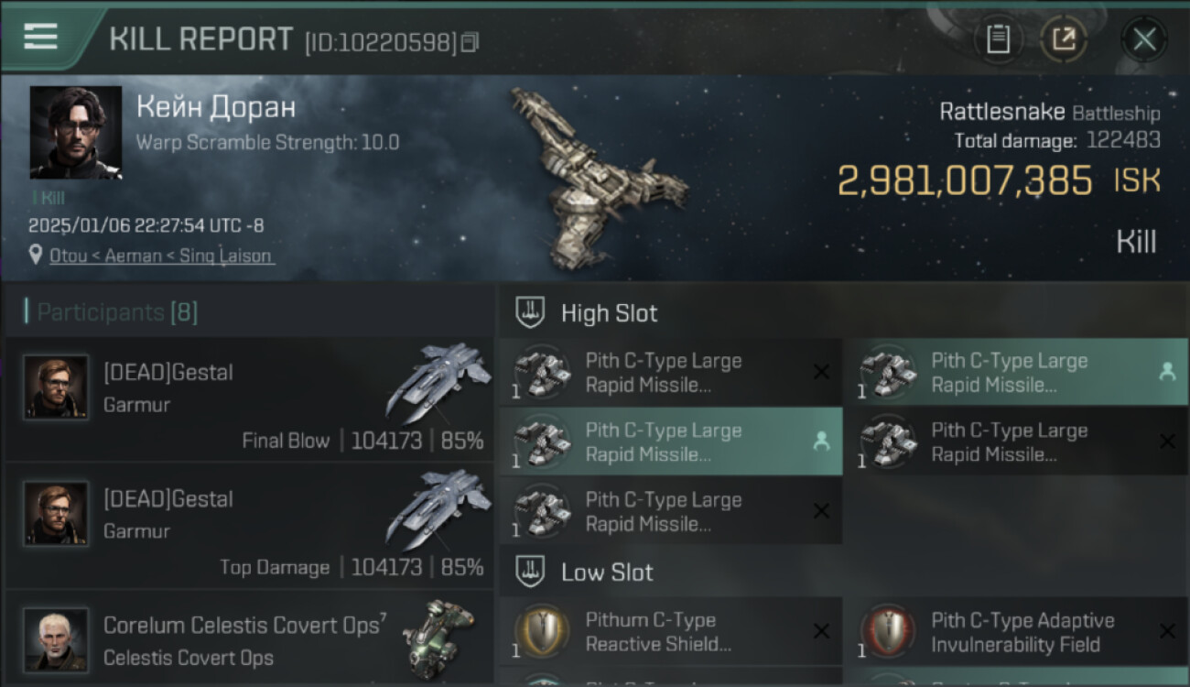Select the Pithum C-Type Reactive Shield module

coord(670,632)
